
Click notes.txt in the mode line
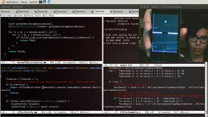[x=126, y=65]
